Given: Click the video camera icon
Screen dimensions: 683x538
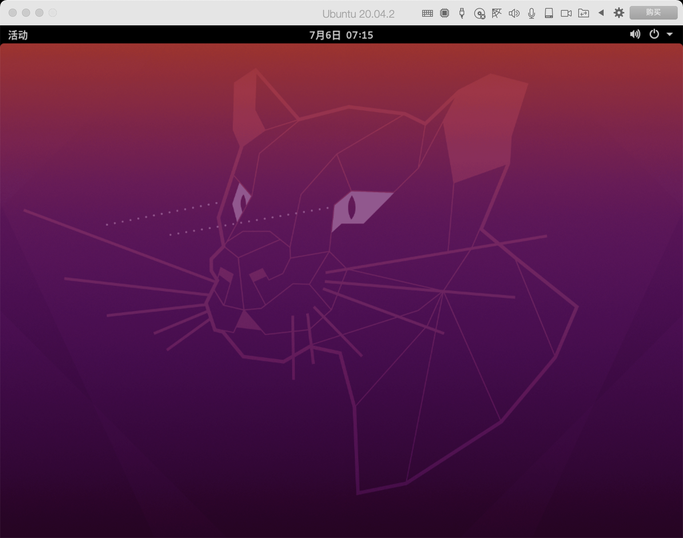Looking at the screenshot, I should coord(566,13).
